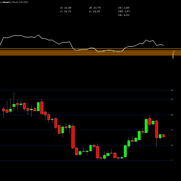Image resolution: width=181 pixels, height=181 pixels.
Task: Select the tall green candle rising toward 22
Action: point(146,126)
